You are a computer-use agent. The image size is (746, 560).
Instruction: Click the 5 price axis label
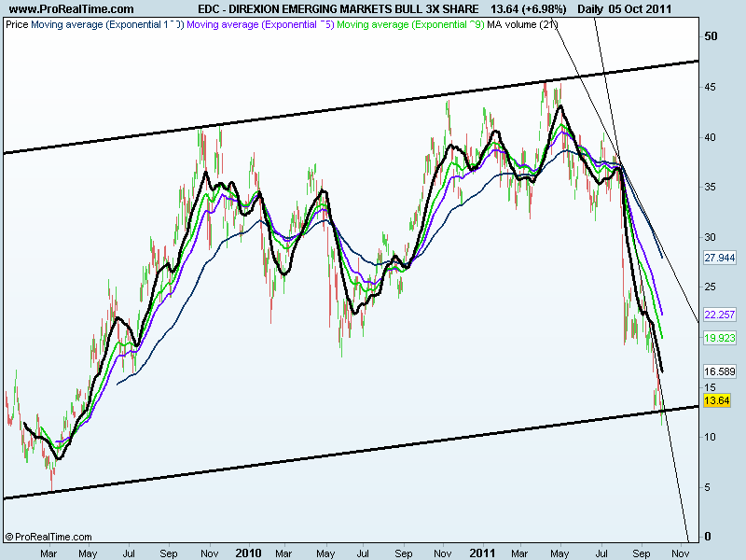(708, 487)
